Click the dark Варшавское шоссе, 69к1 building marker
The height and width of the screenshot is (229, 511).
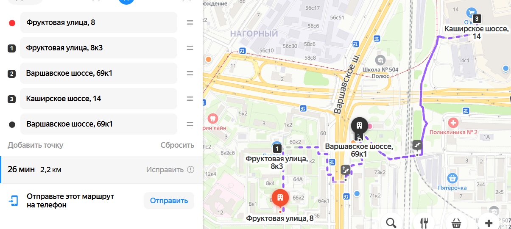pos(360,126)
